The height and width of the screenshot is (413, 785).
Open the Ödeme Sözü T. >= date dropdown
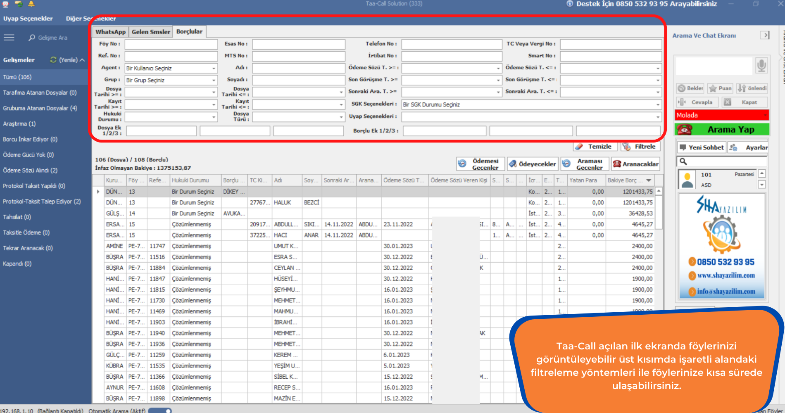pyautogui.click(x=498, y=68)
